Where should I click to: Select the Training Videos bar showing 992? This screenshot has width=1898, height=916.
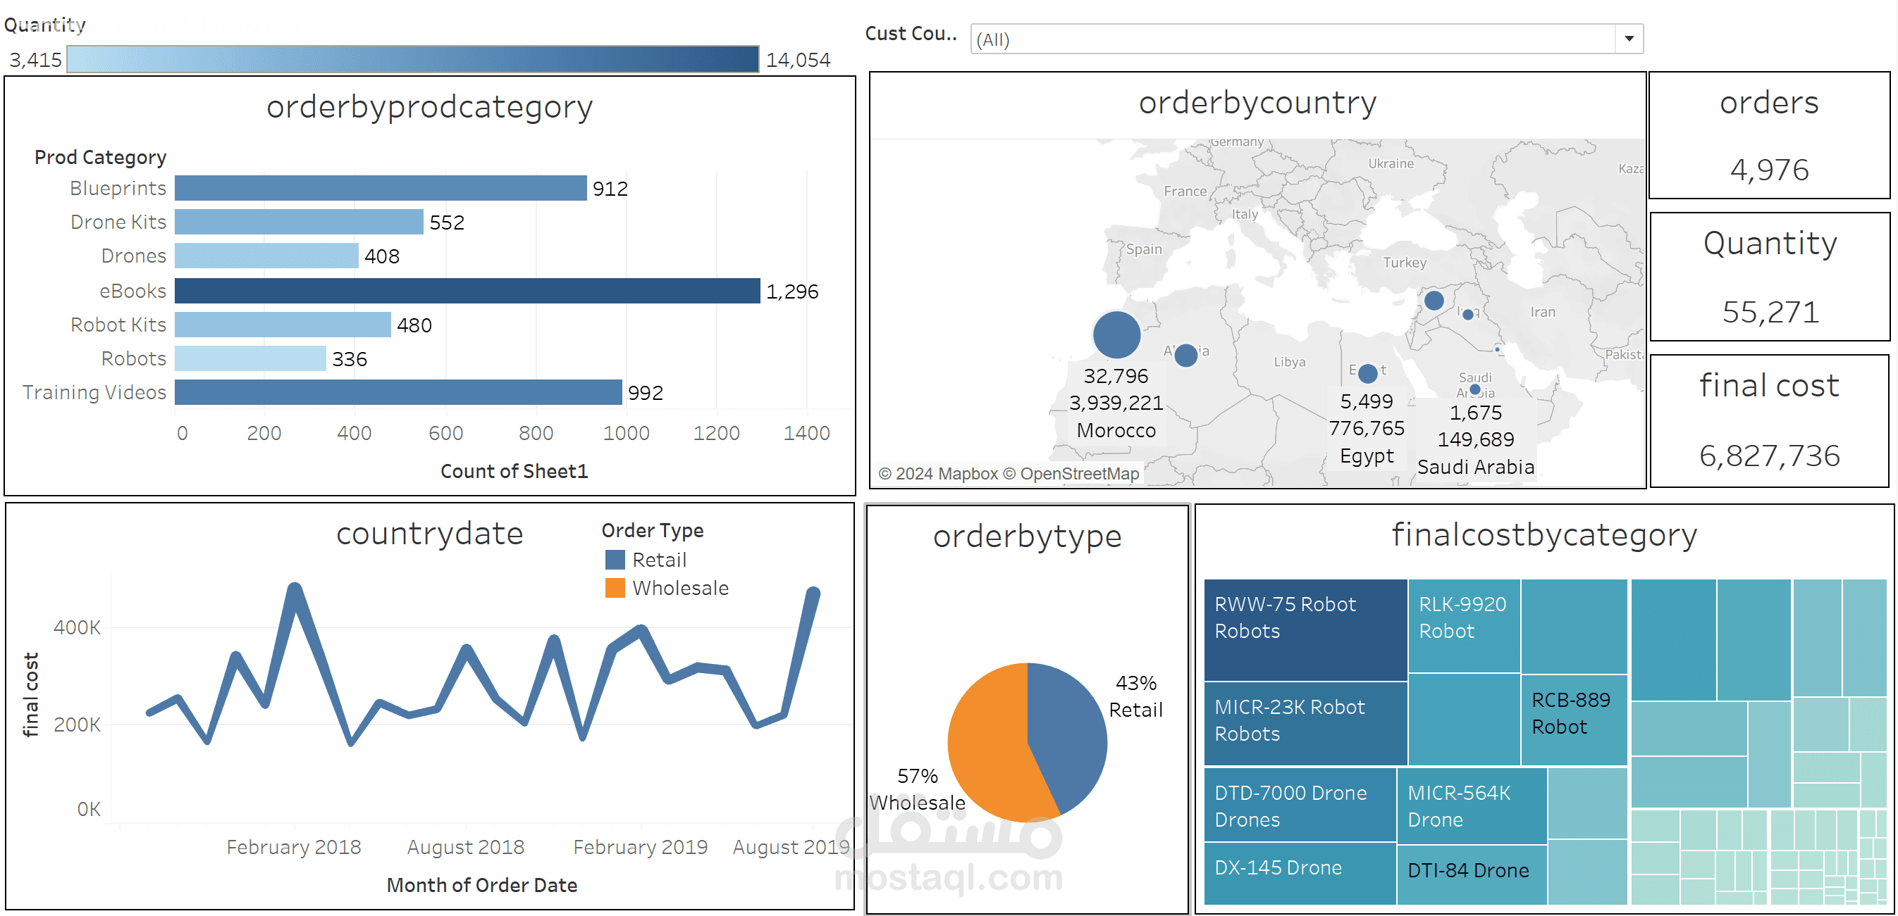(399, 391)
